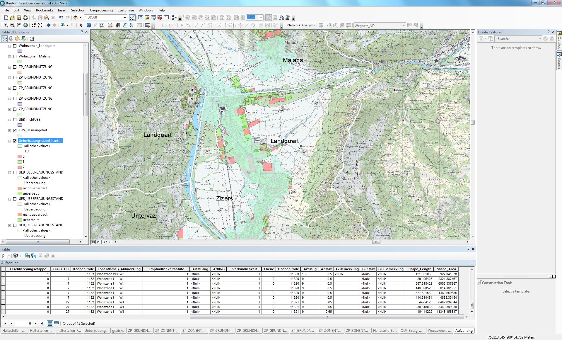Open the Geoprocessing menu
The height and width of the screenshot is (340, 562).
point(101,10)
